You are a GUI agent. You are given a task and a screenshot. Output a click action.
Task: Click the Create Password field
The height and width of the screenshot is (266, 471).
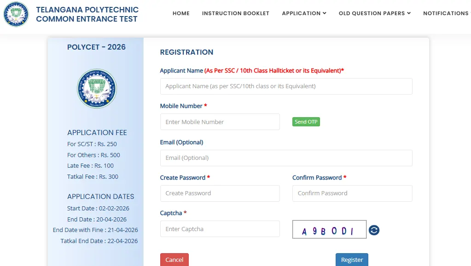click(x=220, y=193)
